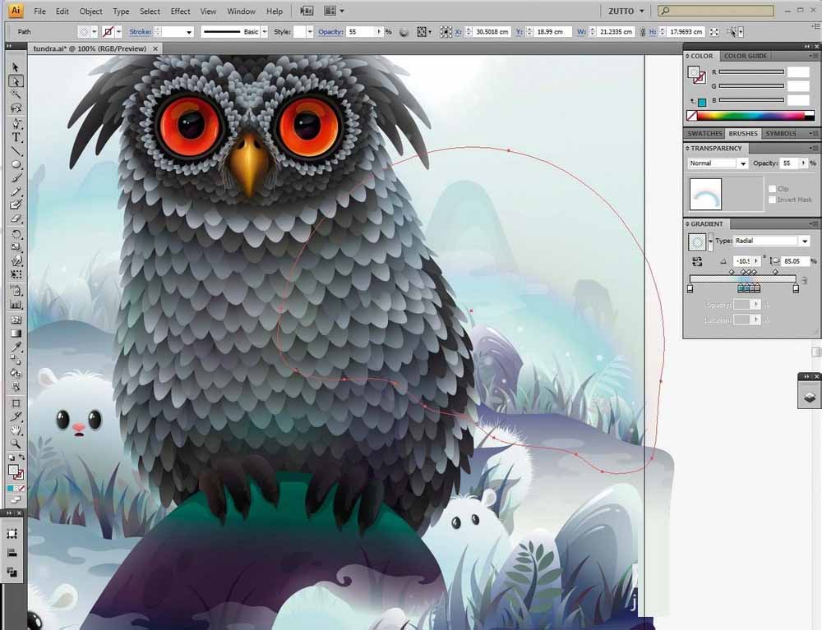Screen dimensions: 822x630
Task: Open the control bar fill swatch dropdown
Action: coord(94,32)
